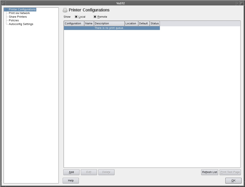Confirm with the OK button
This screenshot has height=187, width=245.
click(233, 181)
